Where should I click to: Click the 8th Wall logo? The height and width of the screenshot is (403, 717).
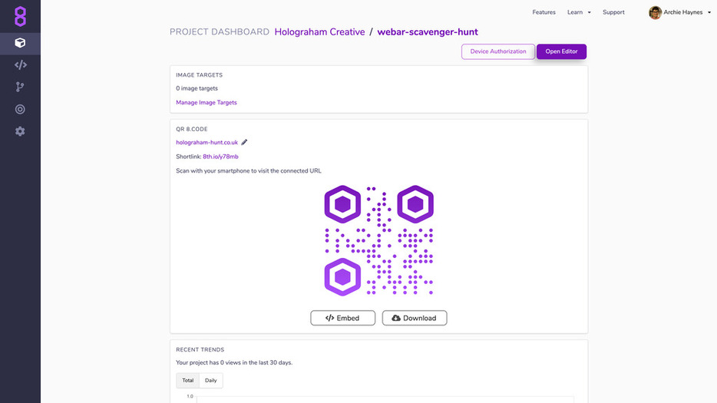point(20,16)
